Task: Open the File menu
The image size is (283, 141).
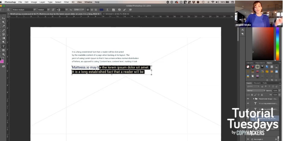Action: pyautogui.click(x=20, y=2)
